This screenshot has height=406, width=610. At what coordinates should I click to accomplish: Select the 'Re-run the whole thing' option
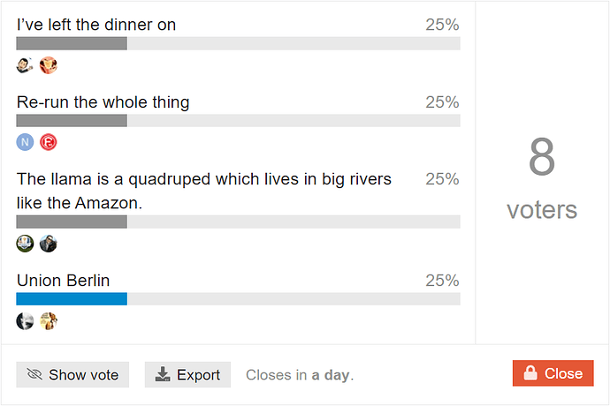pyautogui.click(x=103, y=102)
